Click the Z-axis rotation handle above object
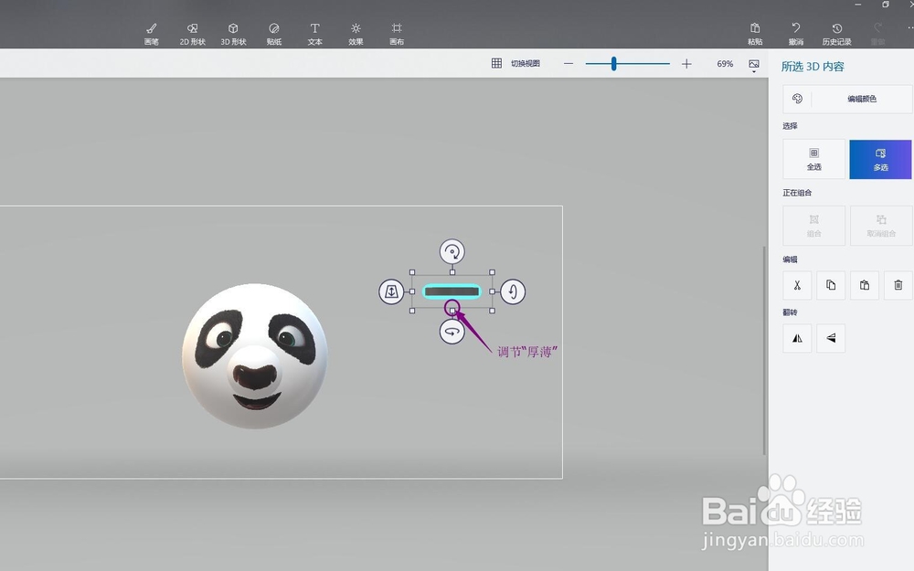914x571 pixels. point(452,252)
